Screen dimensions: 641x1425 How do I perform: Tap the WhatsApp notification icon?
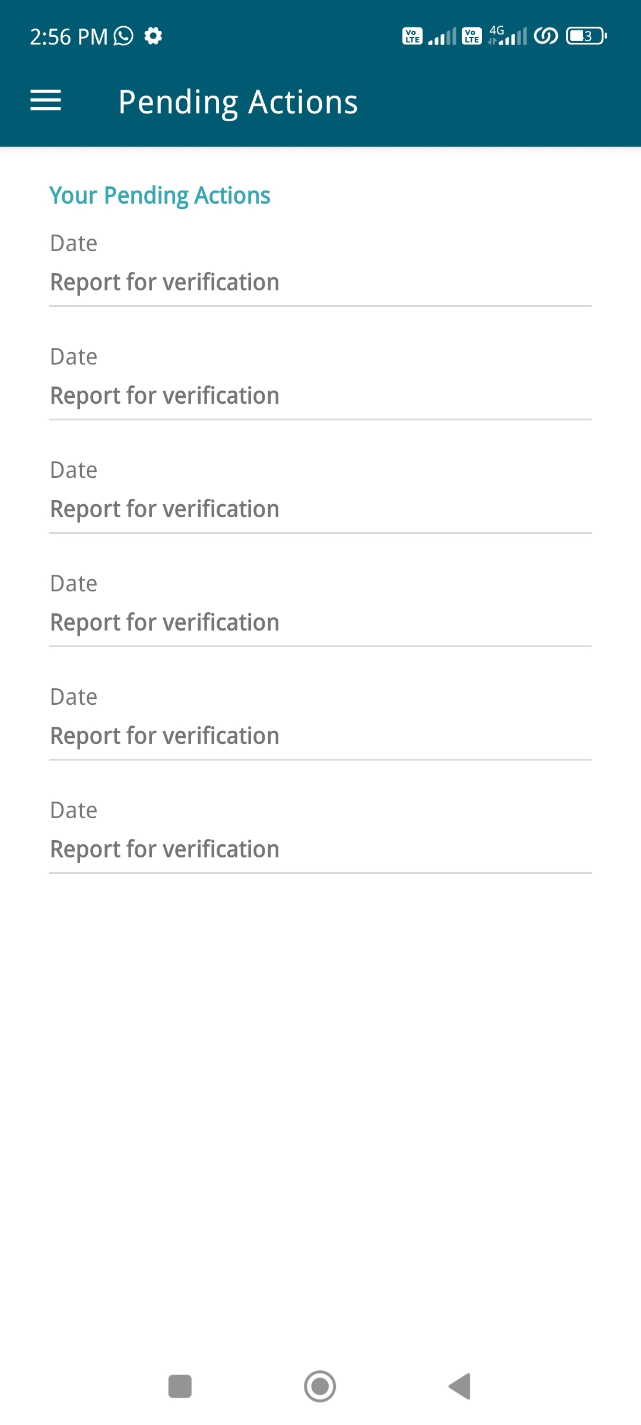(x=123, y=36)
